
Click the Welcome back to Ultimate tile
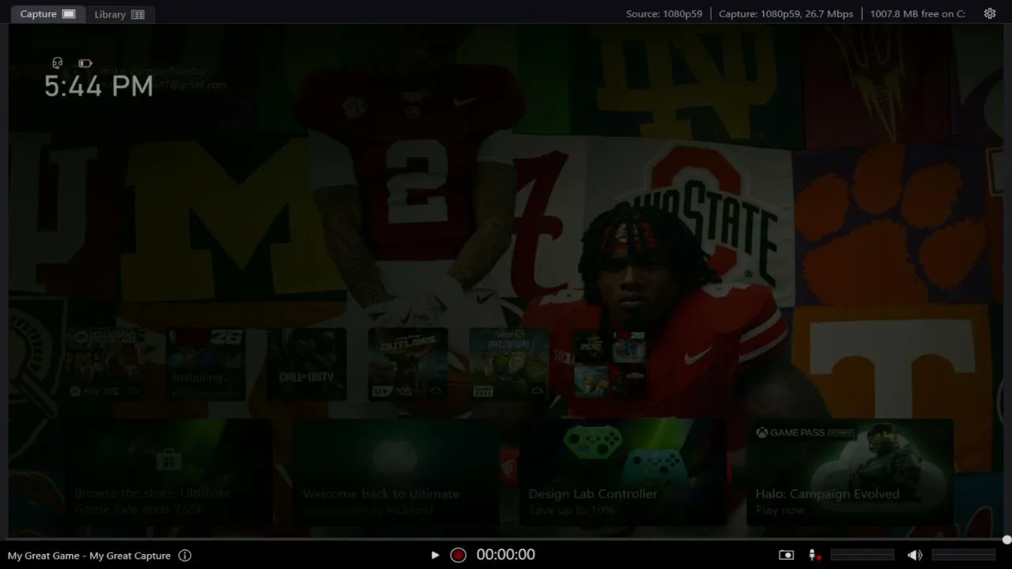396,472
